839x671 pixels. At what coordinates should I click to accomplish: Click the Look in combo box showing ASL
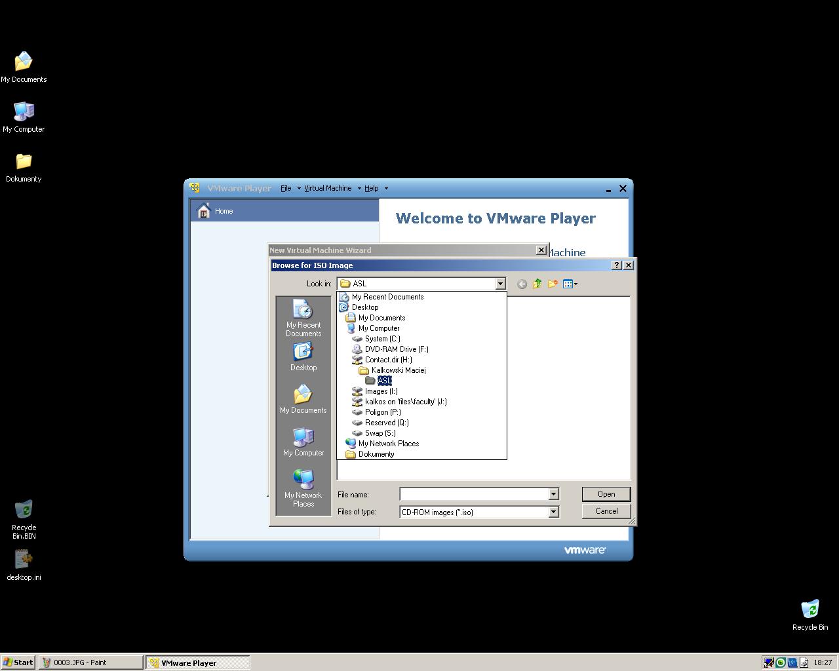coord(421,284)
